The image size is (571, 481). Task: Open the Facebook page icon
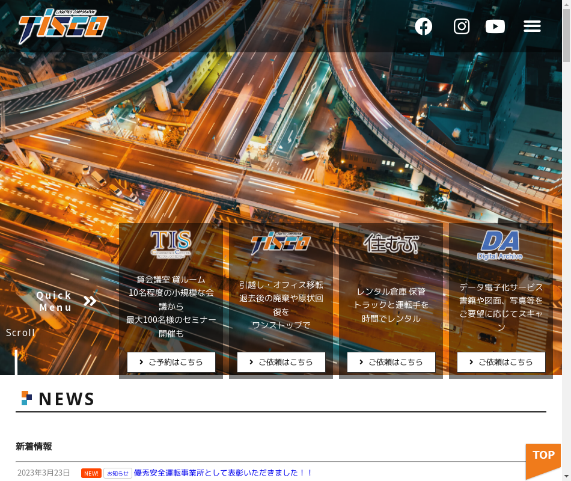coord(423,26)
